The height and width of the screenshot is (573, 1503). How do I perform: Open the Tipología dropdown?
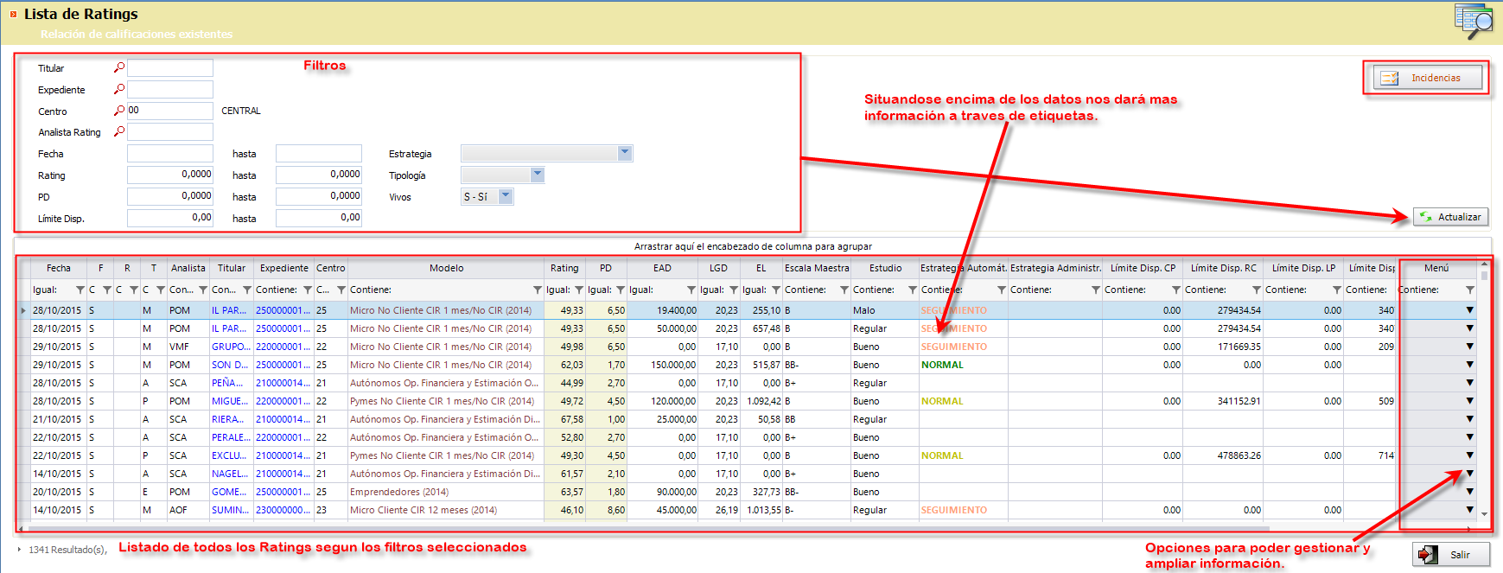point(537,175)
